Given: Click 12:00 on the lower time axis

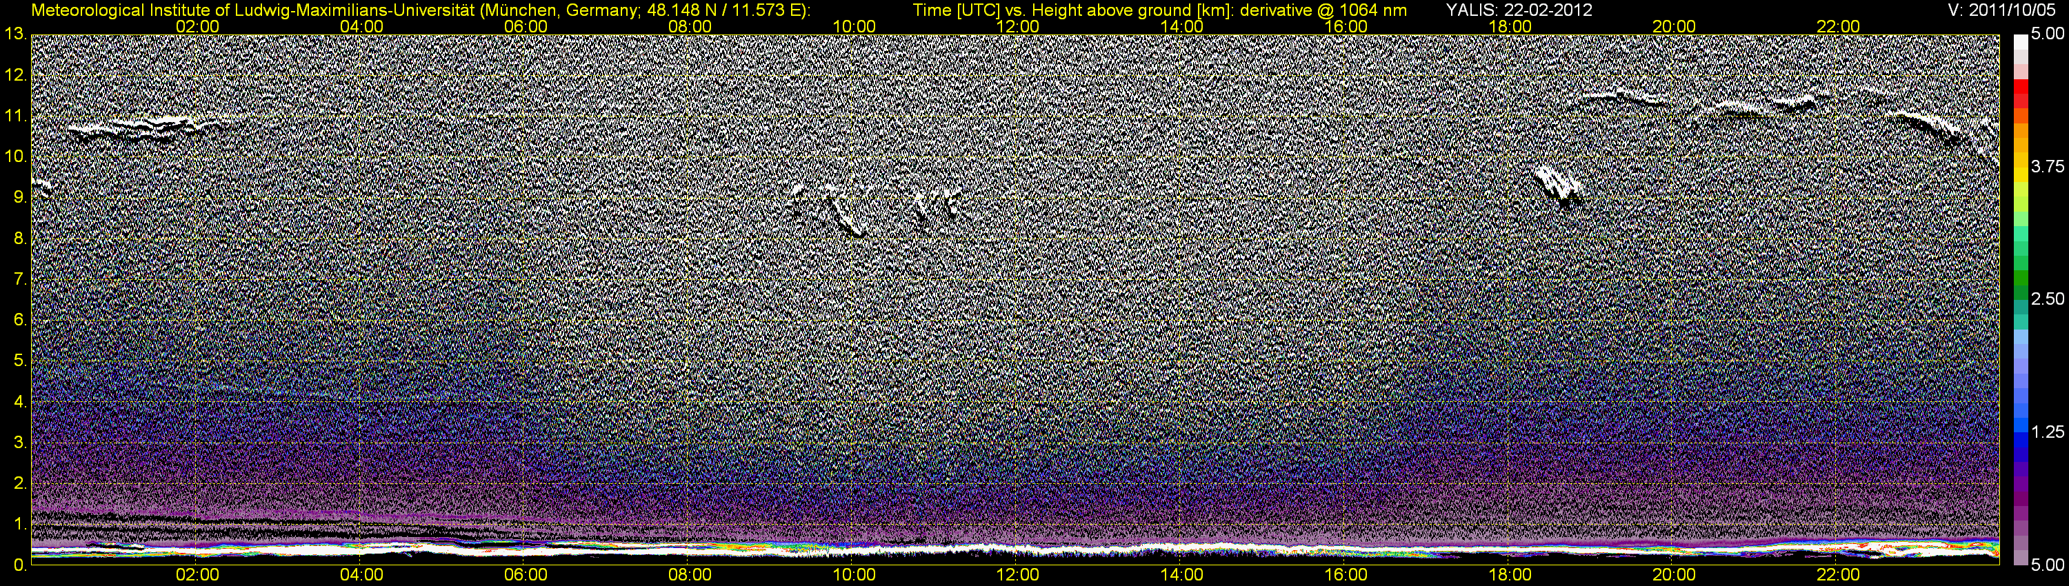Looking at the screenshot, I should point(1018,575).
